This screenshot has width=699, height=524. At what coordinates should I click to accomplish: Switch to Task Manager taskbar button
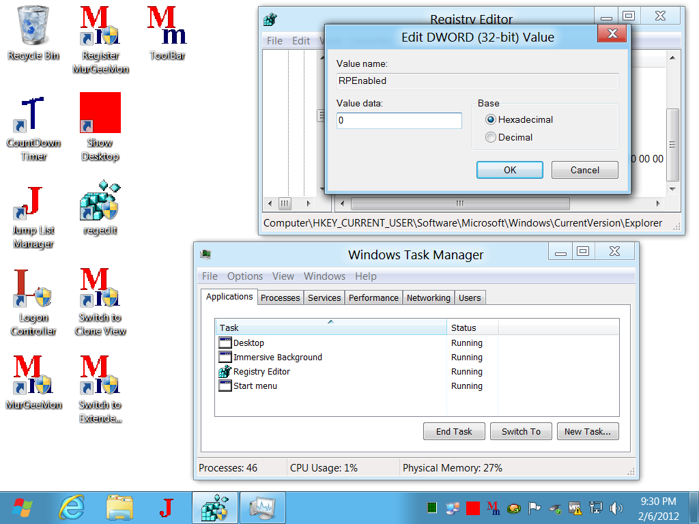pyautogui.click(x=263, y=508)
